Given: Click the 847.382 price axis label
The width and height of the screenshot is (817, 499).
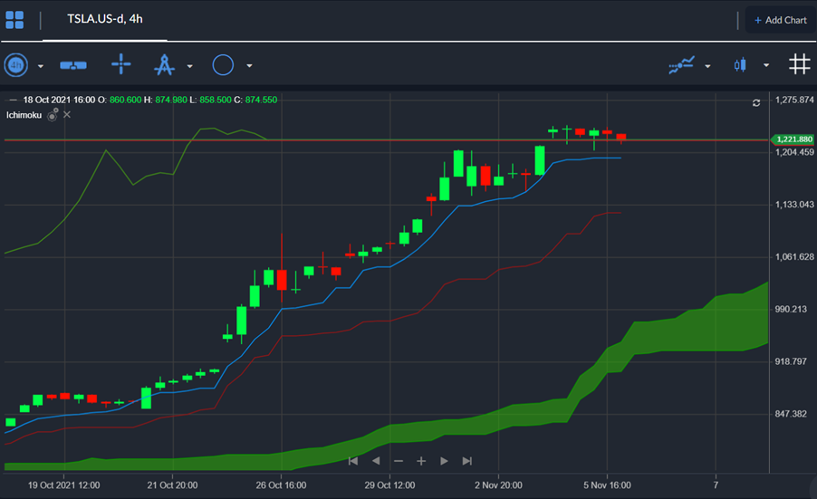Looking at the screenshot, I should click(x=791, y=414).
